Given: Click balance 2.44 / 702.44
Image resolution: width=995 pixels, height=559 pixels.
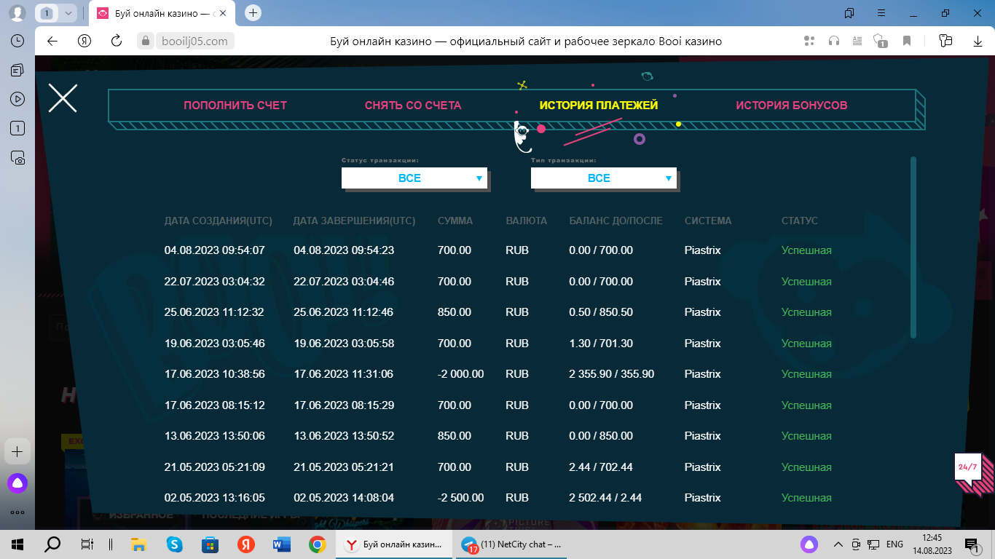Looking at the screenshot, I should coord(601,467).
